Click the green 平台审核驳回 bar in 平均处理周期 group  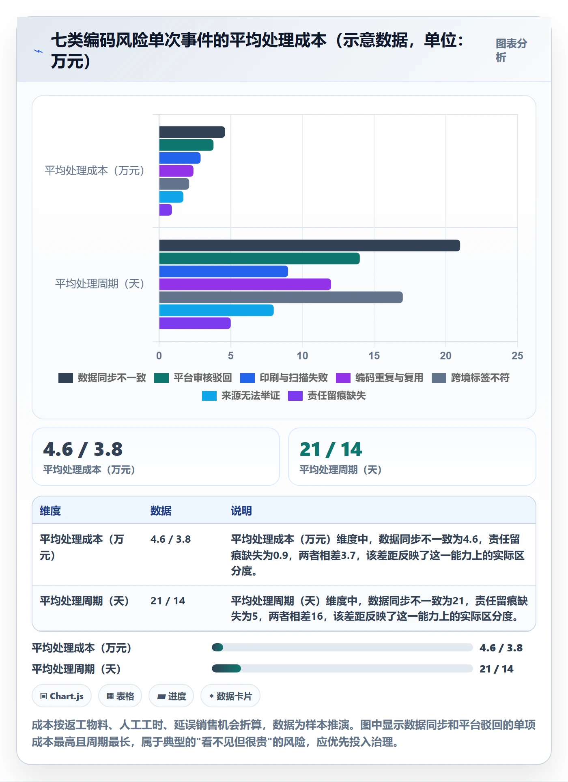259,258
